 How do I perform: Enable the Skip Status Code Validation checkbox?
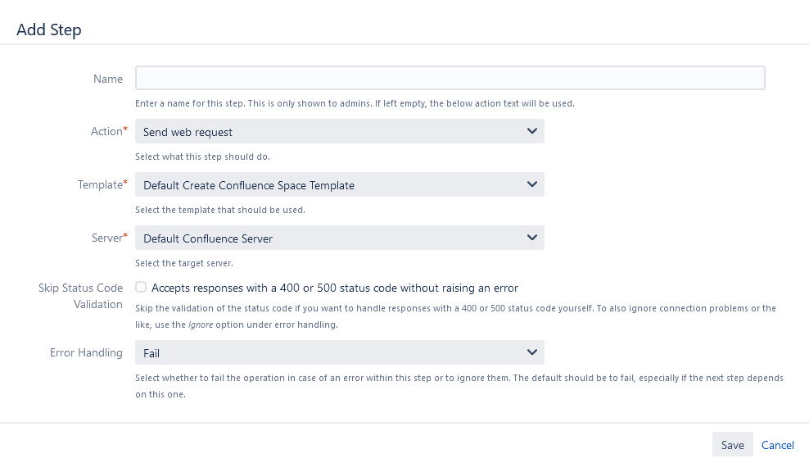(x=141, y=288)
